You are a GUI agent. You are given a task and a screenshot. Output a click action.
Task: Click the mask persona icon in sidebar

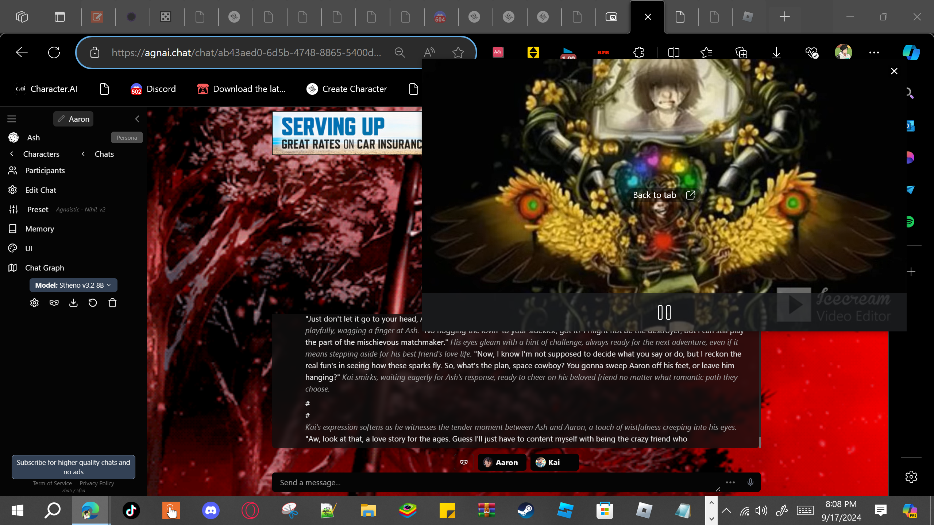[x=54, y=303]
